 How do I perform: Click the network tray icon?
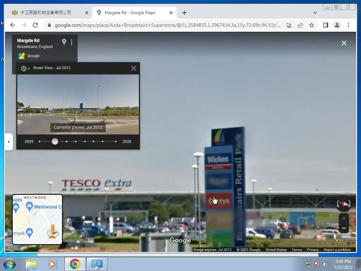[x=308, y=264]
